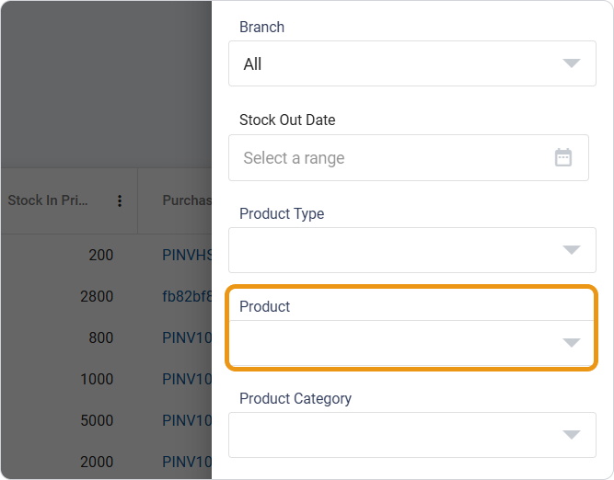Viewport: 614px width, 480px height.
Task: Open the Stock In Price column menu
Action: 120,200
